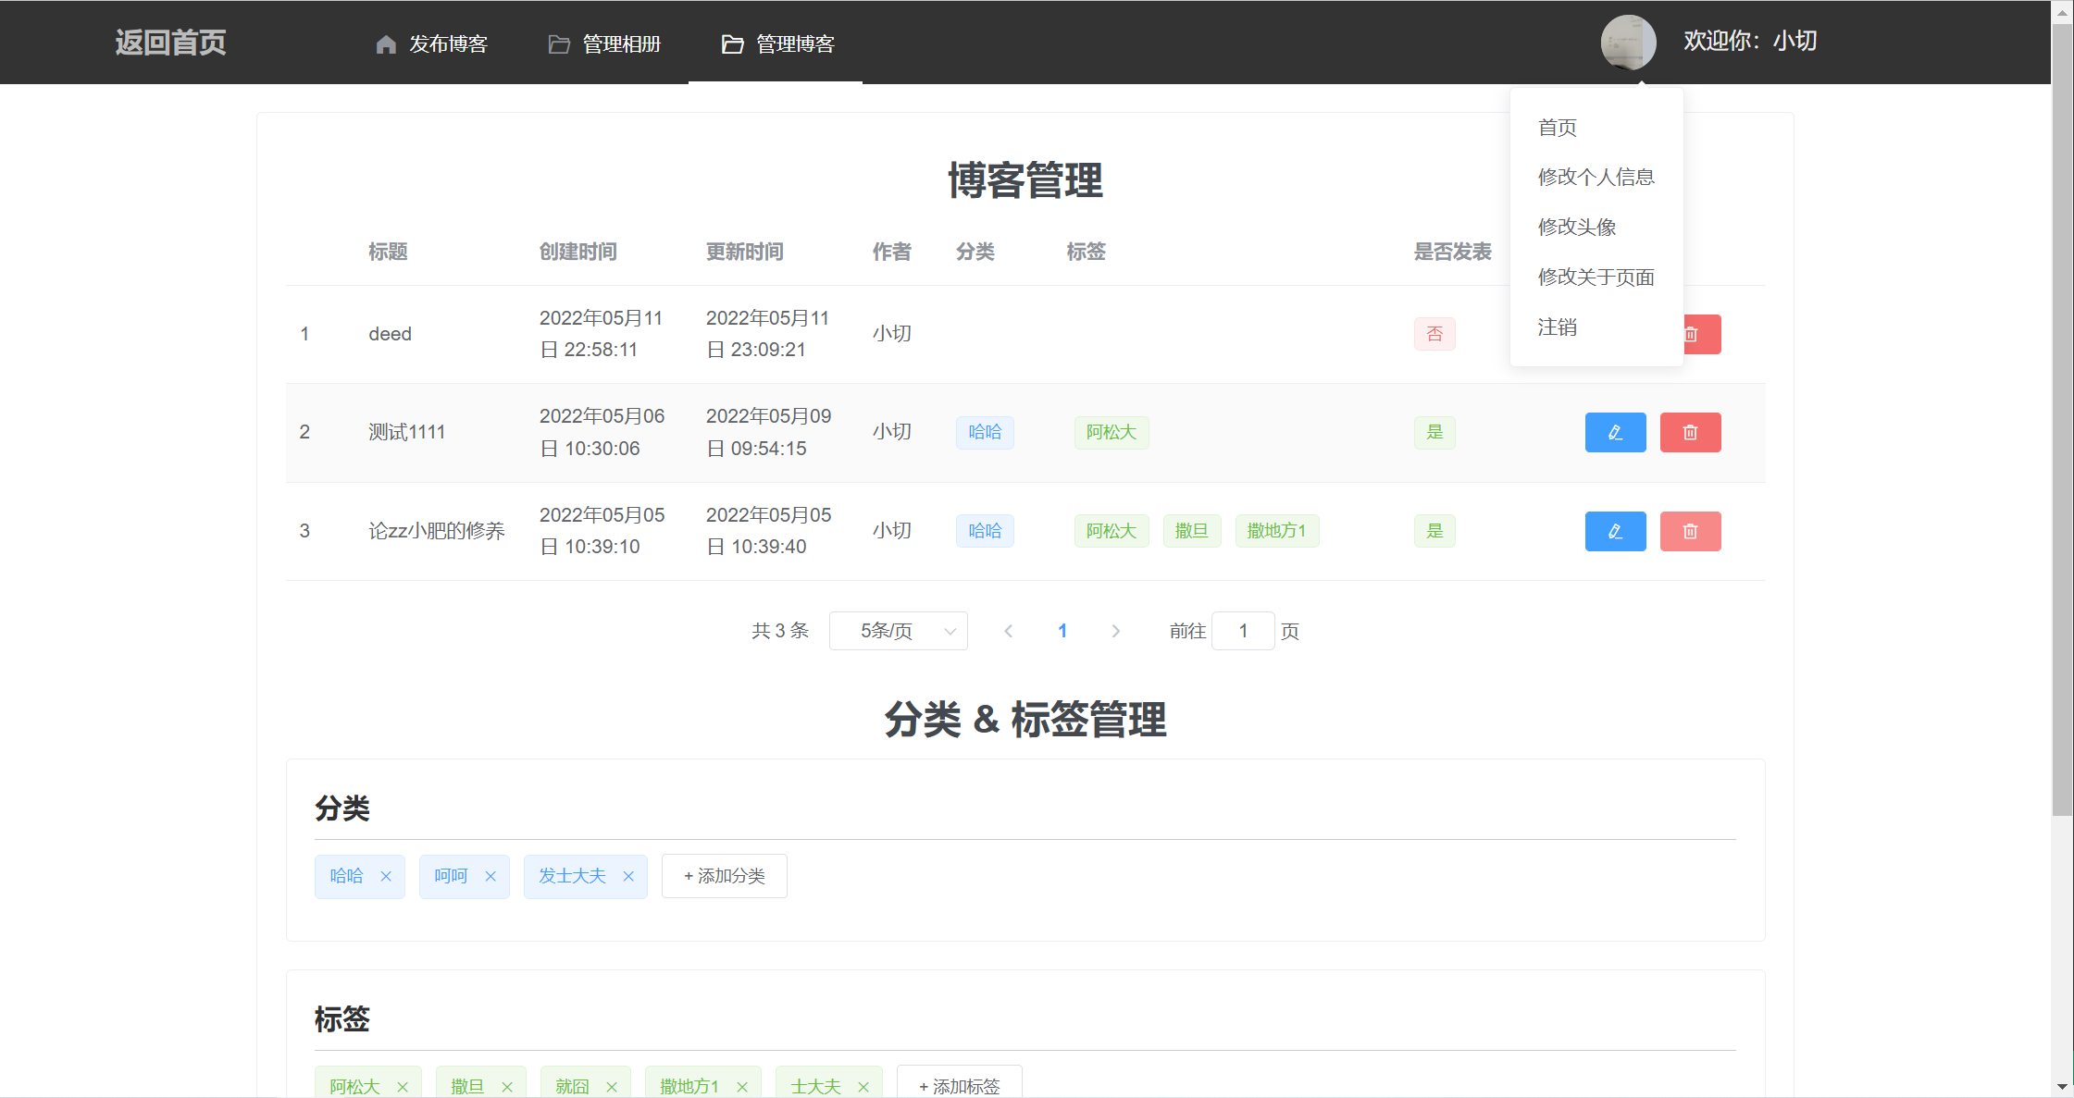Edit the 测试1111 blog post
2074x1098 pixels.
1615,432
